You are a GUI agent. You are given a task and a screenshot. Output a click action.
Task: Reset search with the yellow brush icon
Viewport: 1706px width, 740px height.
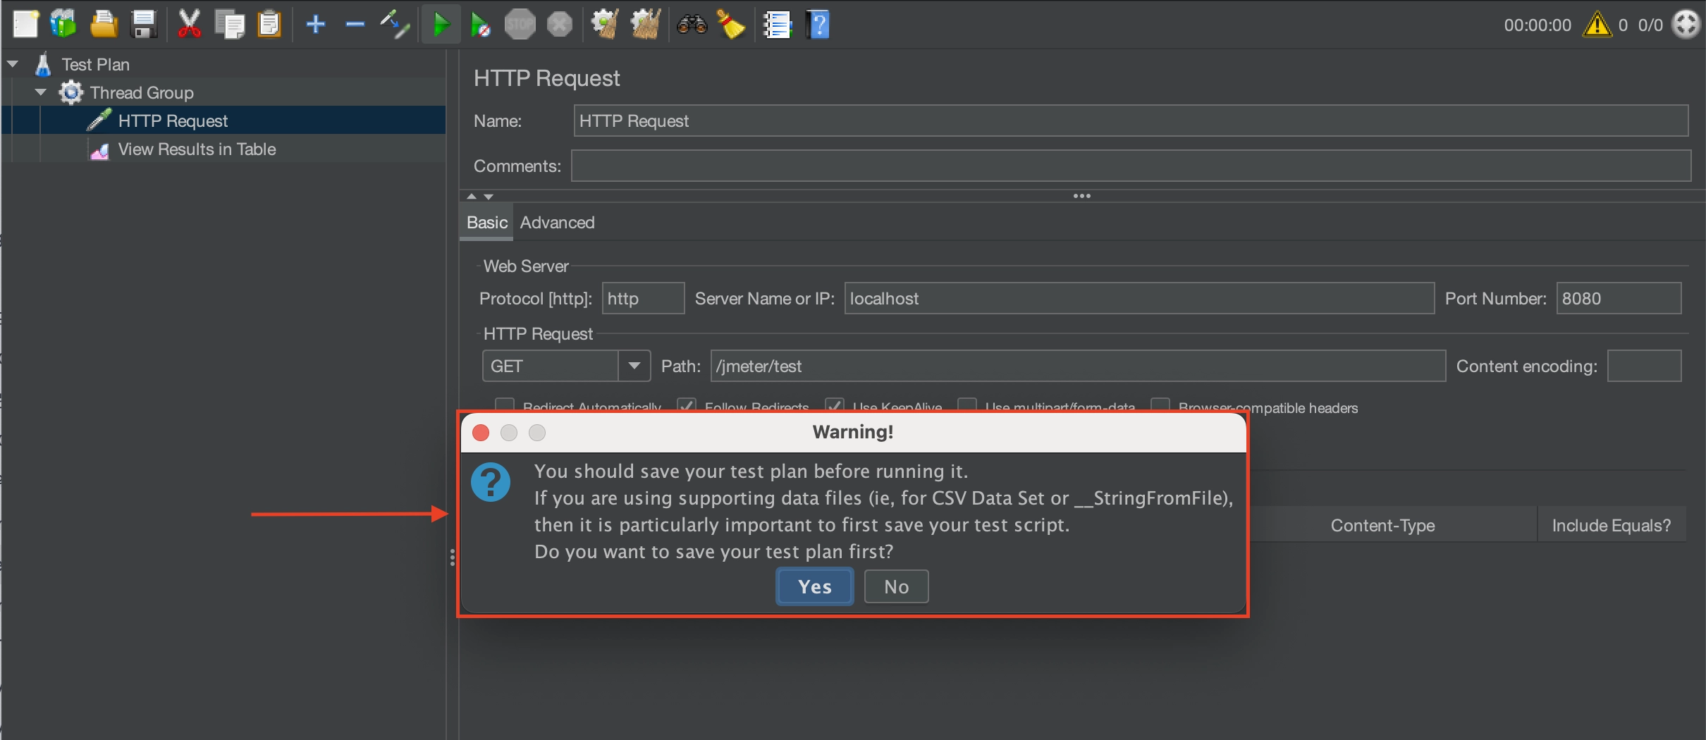point(731,25)
